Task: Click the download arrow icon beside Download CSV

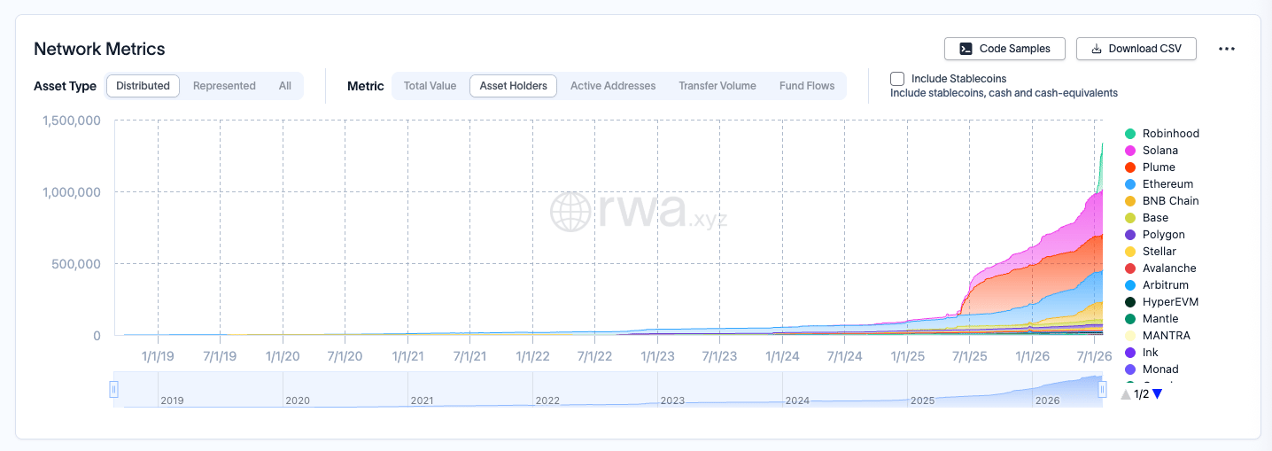Action: (x=1096, y=49)
